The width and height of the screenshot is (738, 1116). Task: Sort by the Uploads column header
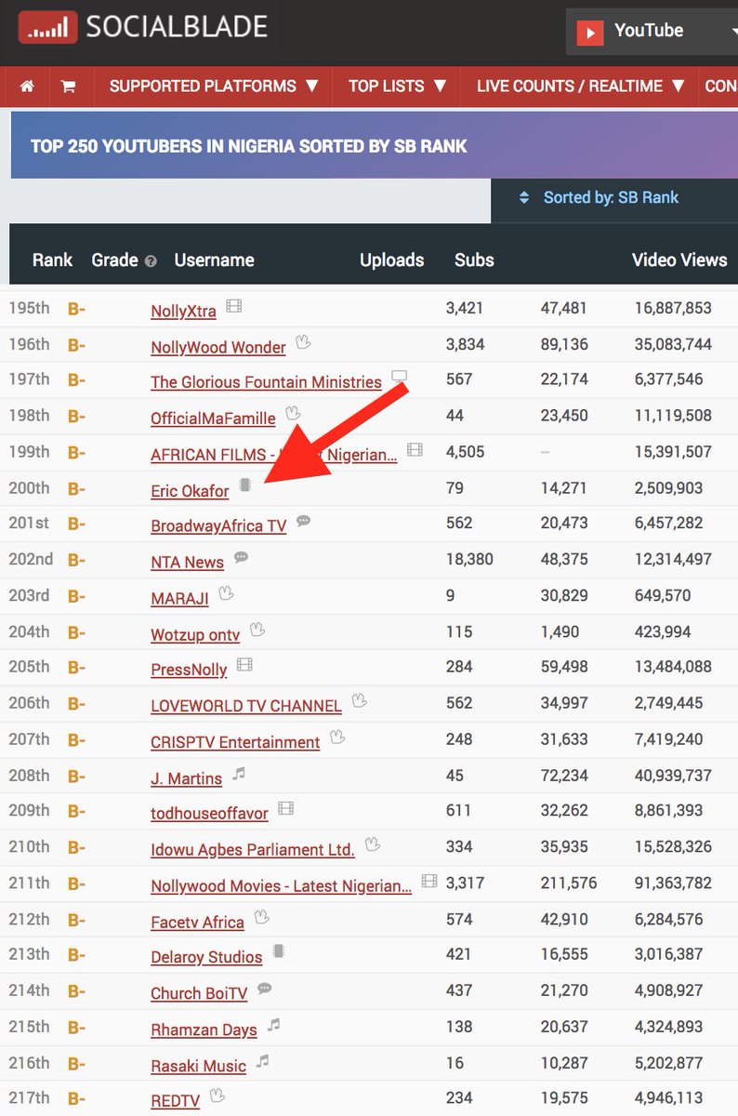tap(391, 260)
